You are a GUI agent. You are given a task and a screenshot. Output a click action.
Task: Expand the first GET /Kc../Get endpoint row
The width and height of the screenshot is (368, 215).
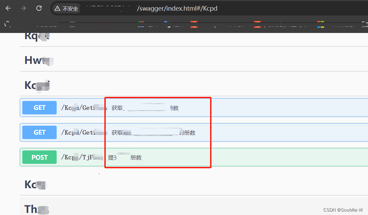194,108
